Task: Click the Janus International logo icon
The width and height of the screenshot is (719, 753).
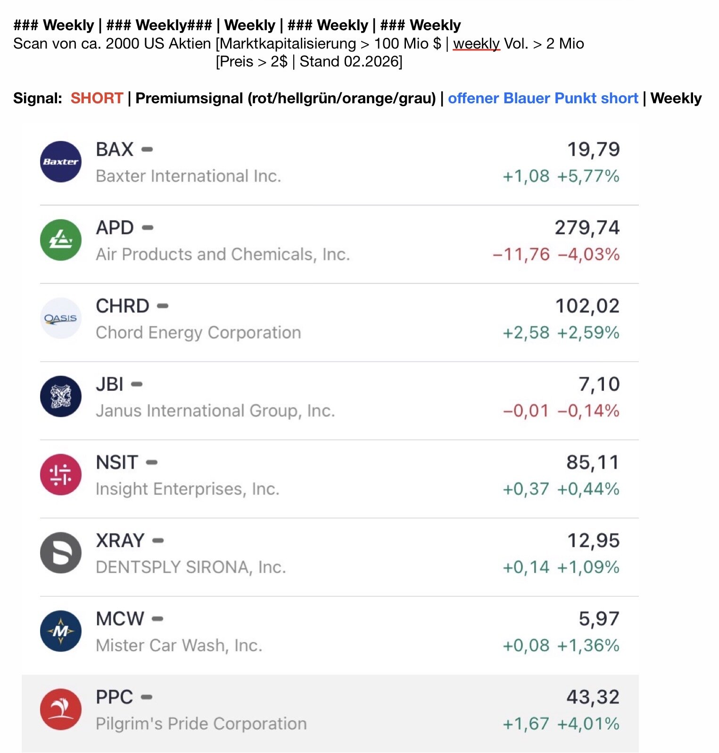Action: click(x=61, y=397)
